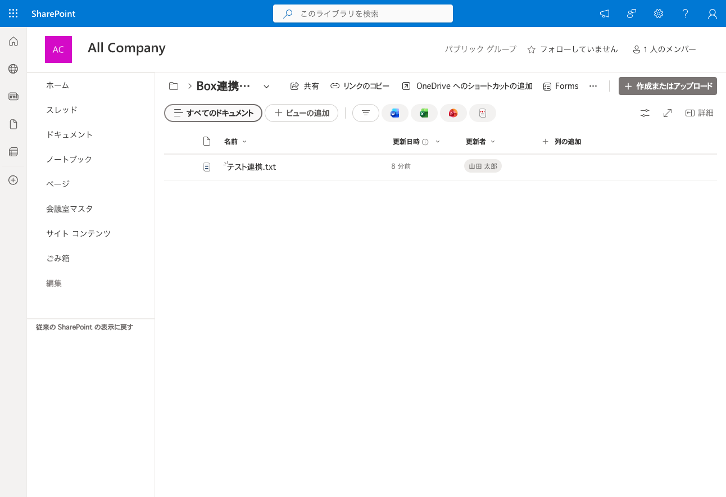
Task: Click 列の追加 column button
Action: pos(561,142)
